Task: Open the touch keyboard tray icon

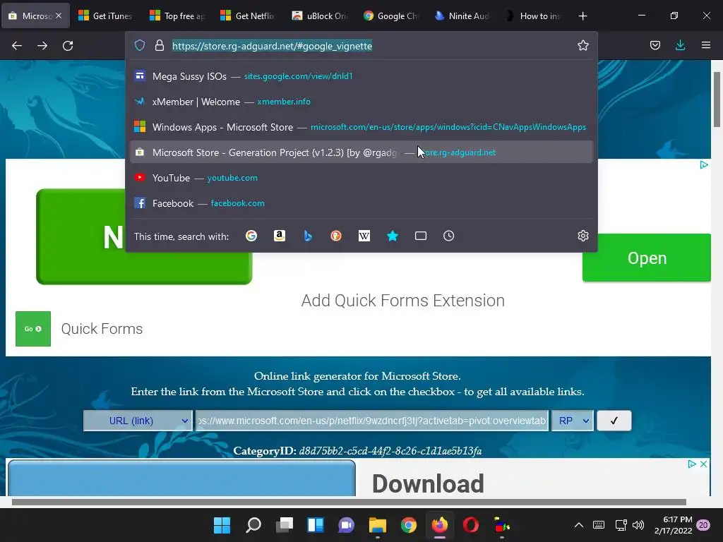Action: (599, 525)
